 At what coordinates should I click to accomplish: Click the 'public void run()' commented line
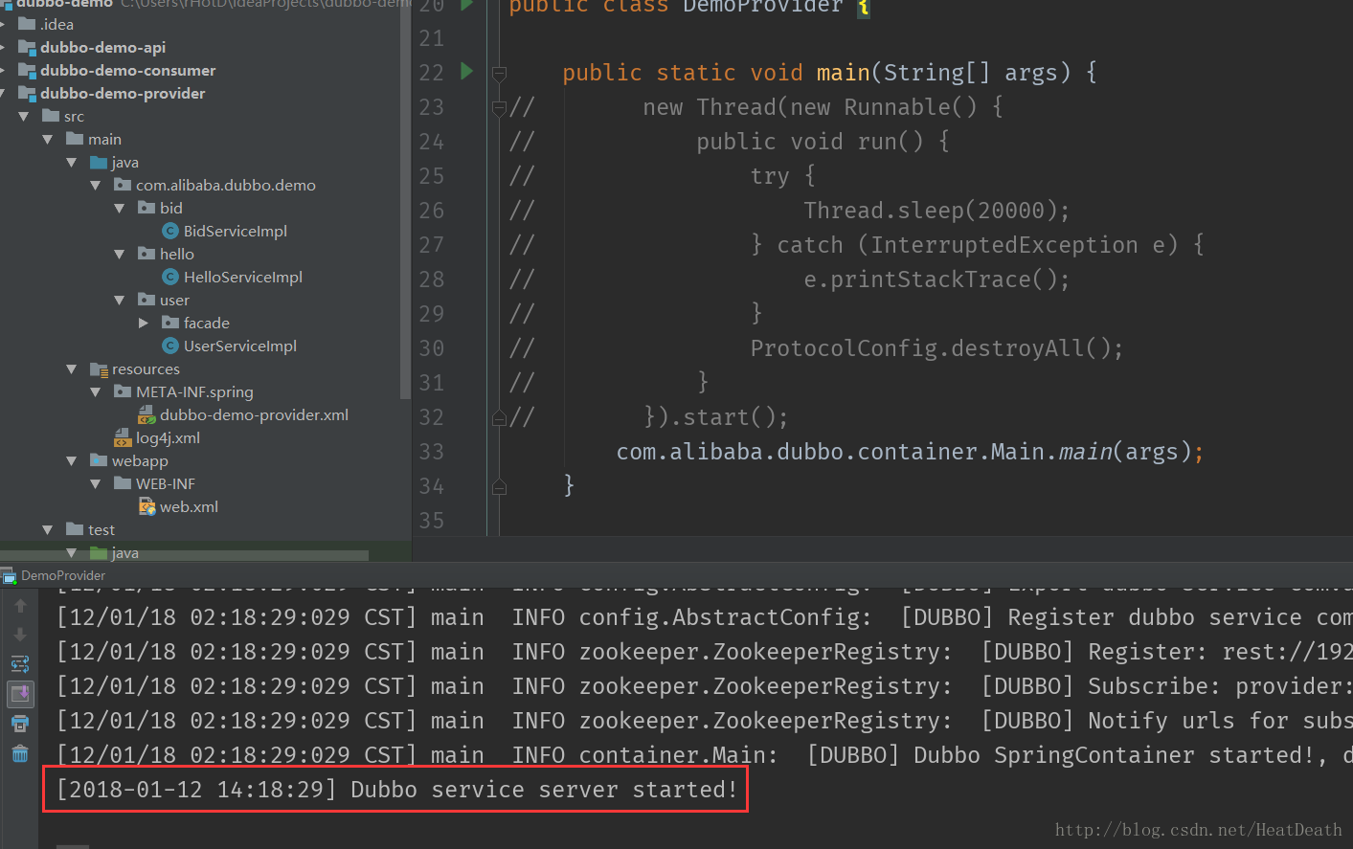click(823, 142)
